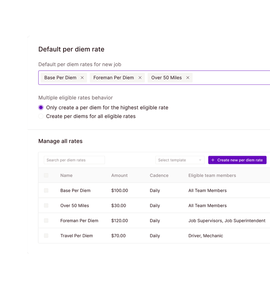Remove the Foreman Per Diem tag
Image resolution: width=270 pixels, height=290 pixels.
click(x=140, y=78)
